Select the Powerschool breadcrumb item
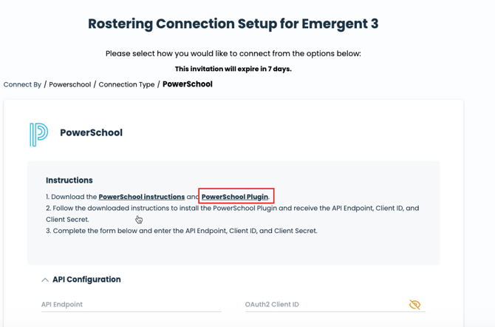This screenshot has height=327, width=495. [70, 84]
